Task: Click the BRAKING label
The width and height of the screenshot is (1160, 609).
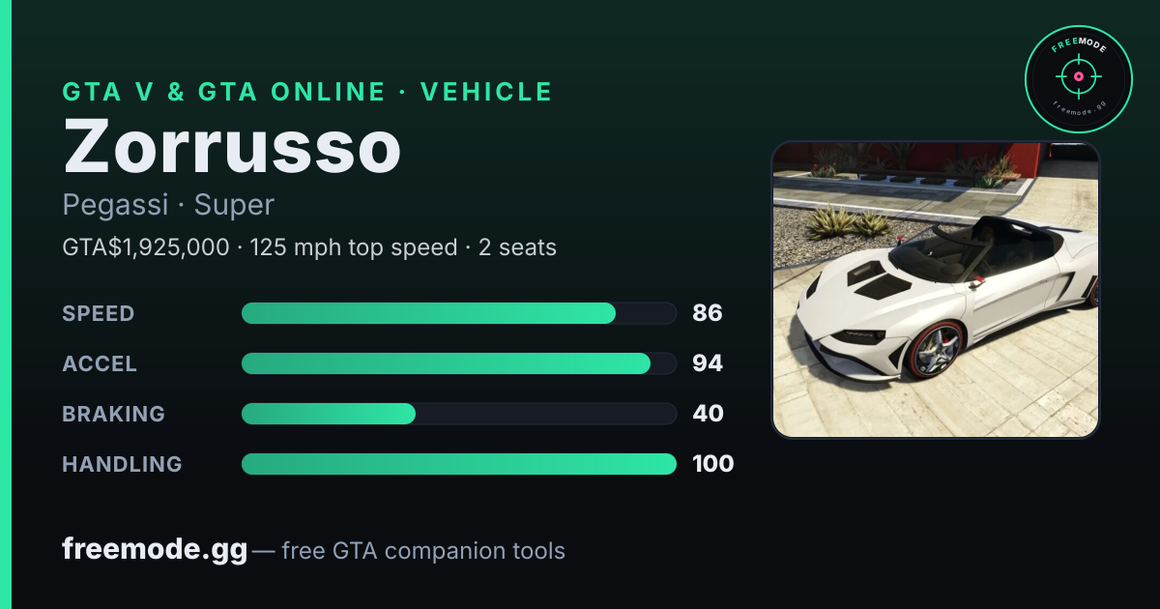Action: click(x=114, y=414)
